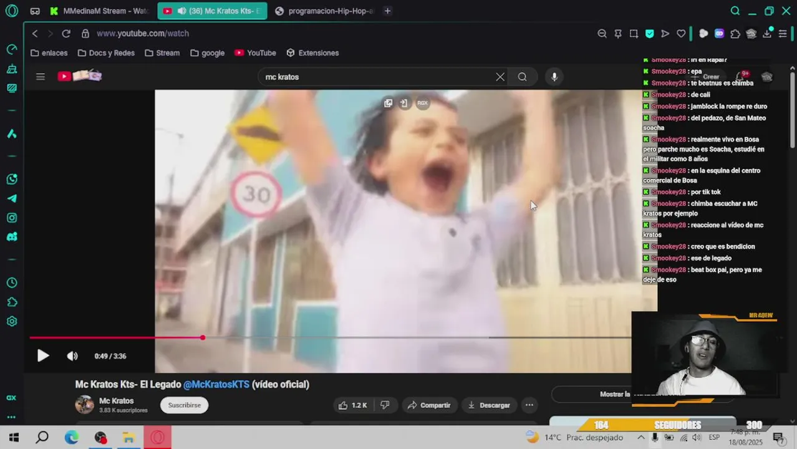This screenshot has width=797, height=449.
Task: Open GX Control speedometer in sidebar
Action: pos(11,49)
